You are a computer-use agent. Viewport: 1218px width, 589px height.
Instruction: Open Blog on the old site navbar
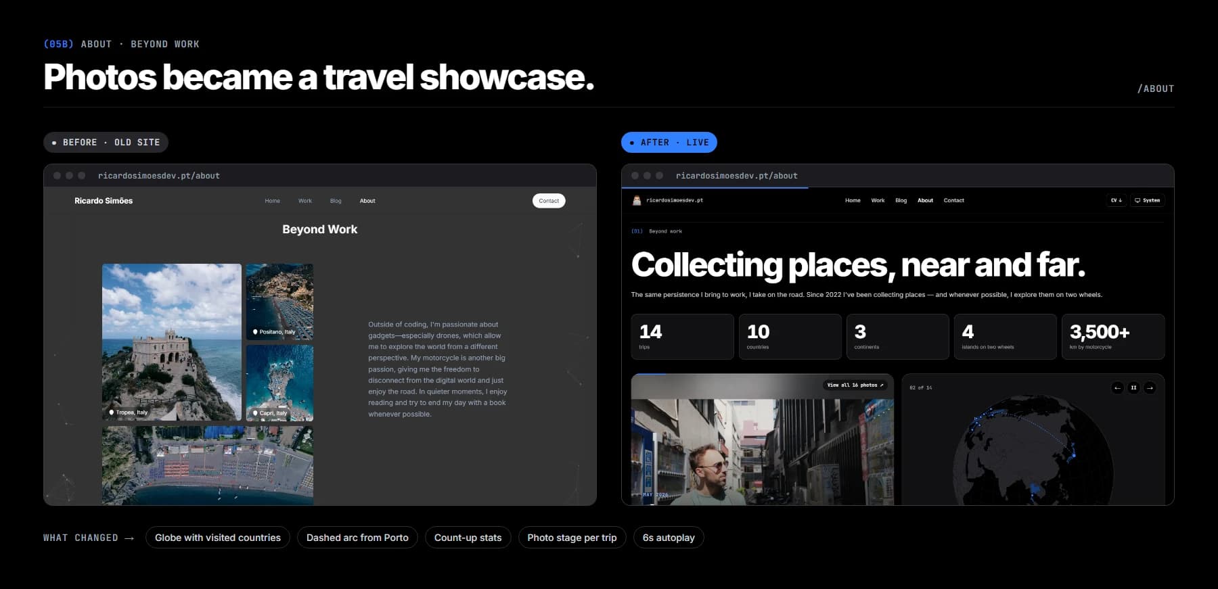pyautogui.click(x=336, y=201)
